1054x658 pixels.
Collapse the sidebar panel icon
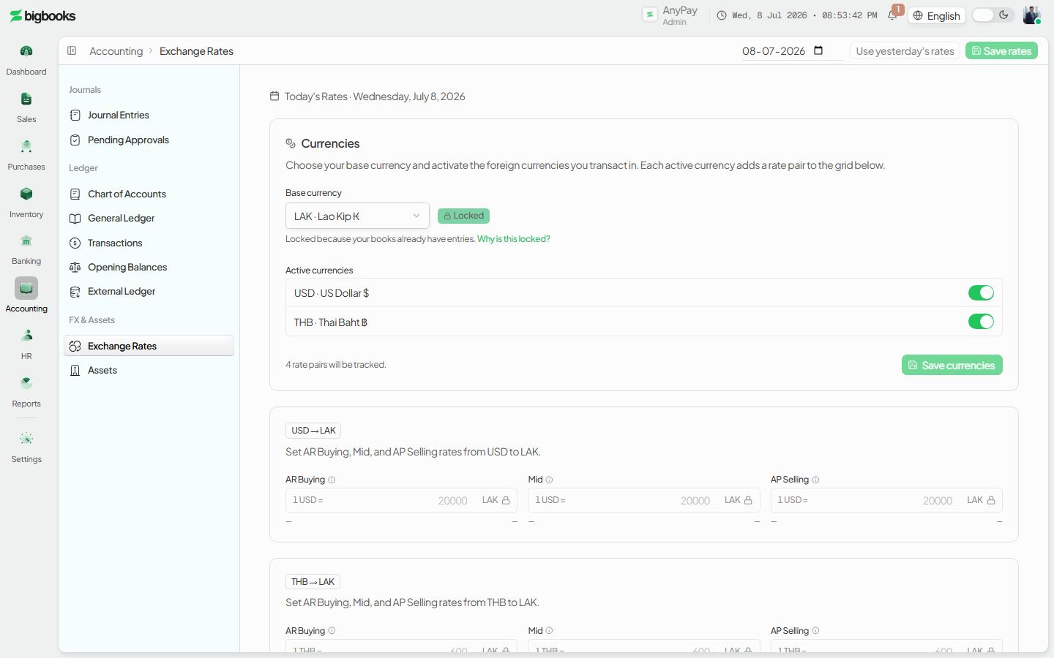point(72,50)
